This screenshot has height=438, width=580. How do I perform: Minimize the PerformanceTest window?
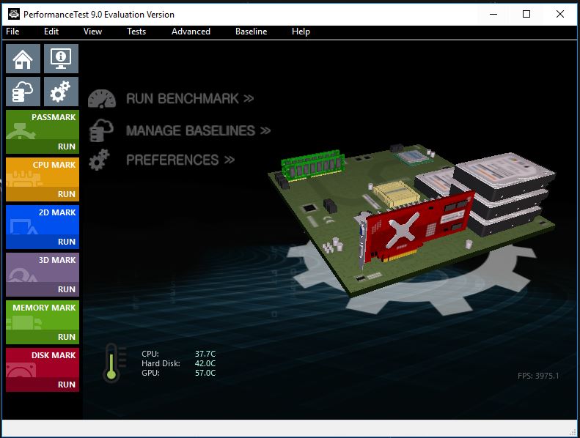click(x=493, y=15)
